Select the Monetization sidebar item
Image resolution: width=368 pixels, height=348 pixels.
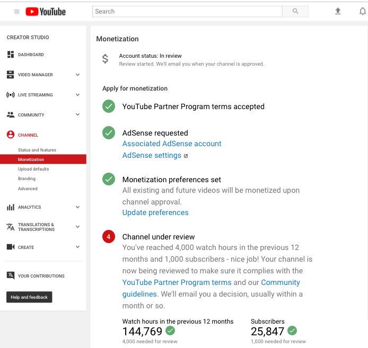(43, 159)
